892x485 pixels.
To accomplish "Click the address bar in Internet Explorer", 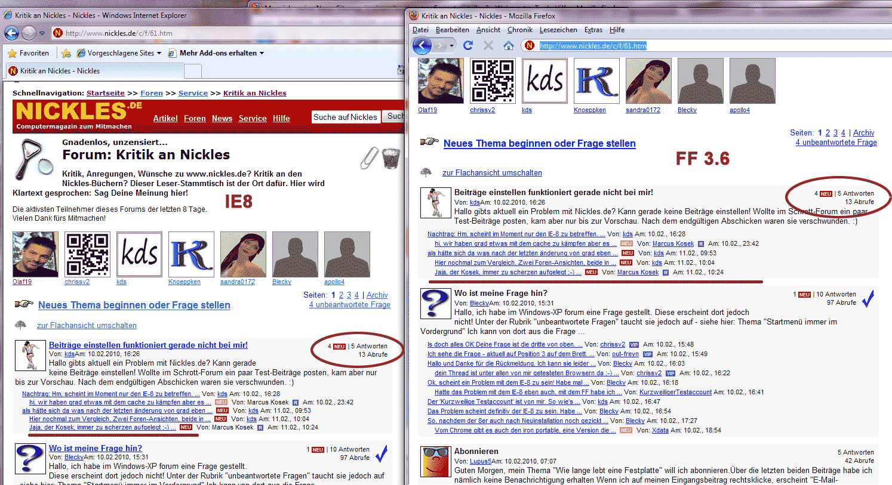I will point(227,33).
